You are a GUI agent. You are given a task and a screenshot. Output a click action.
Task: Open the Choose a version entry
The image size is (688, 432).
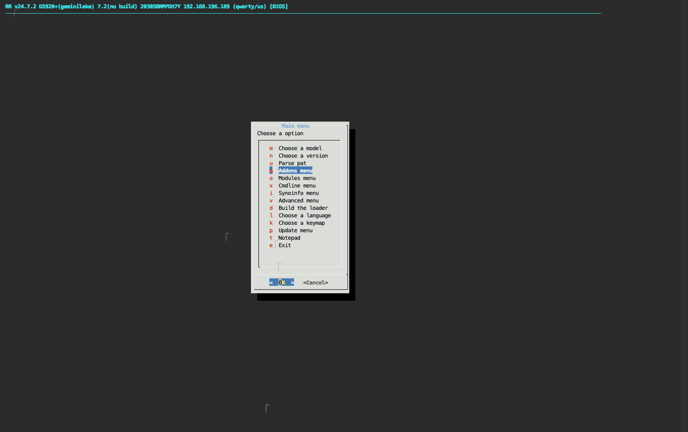click(303, 156)
